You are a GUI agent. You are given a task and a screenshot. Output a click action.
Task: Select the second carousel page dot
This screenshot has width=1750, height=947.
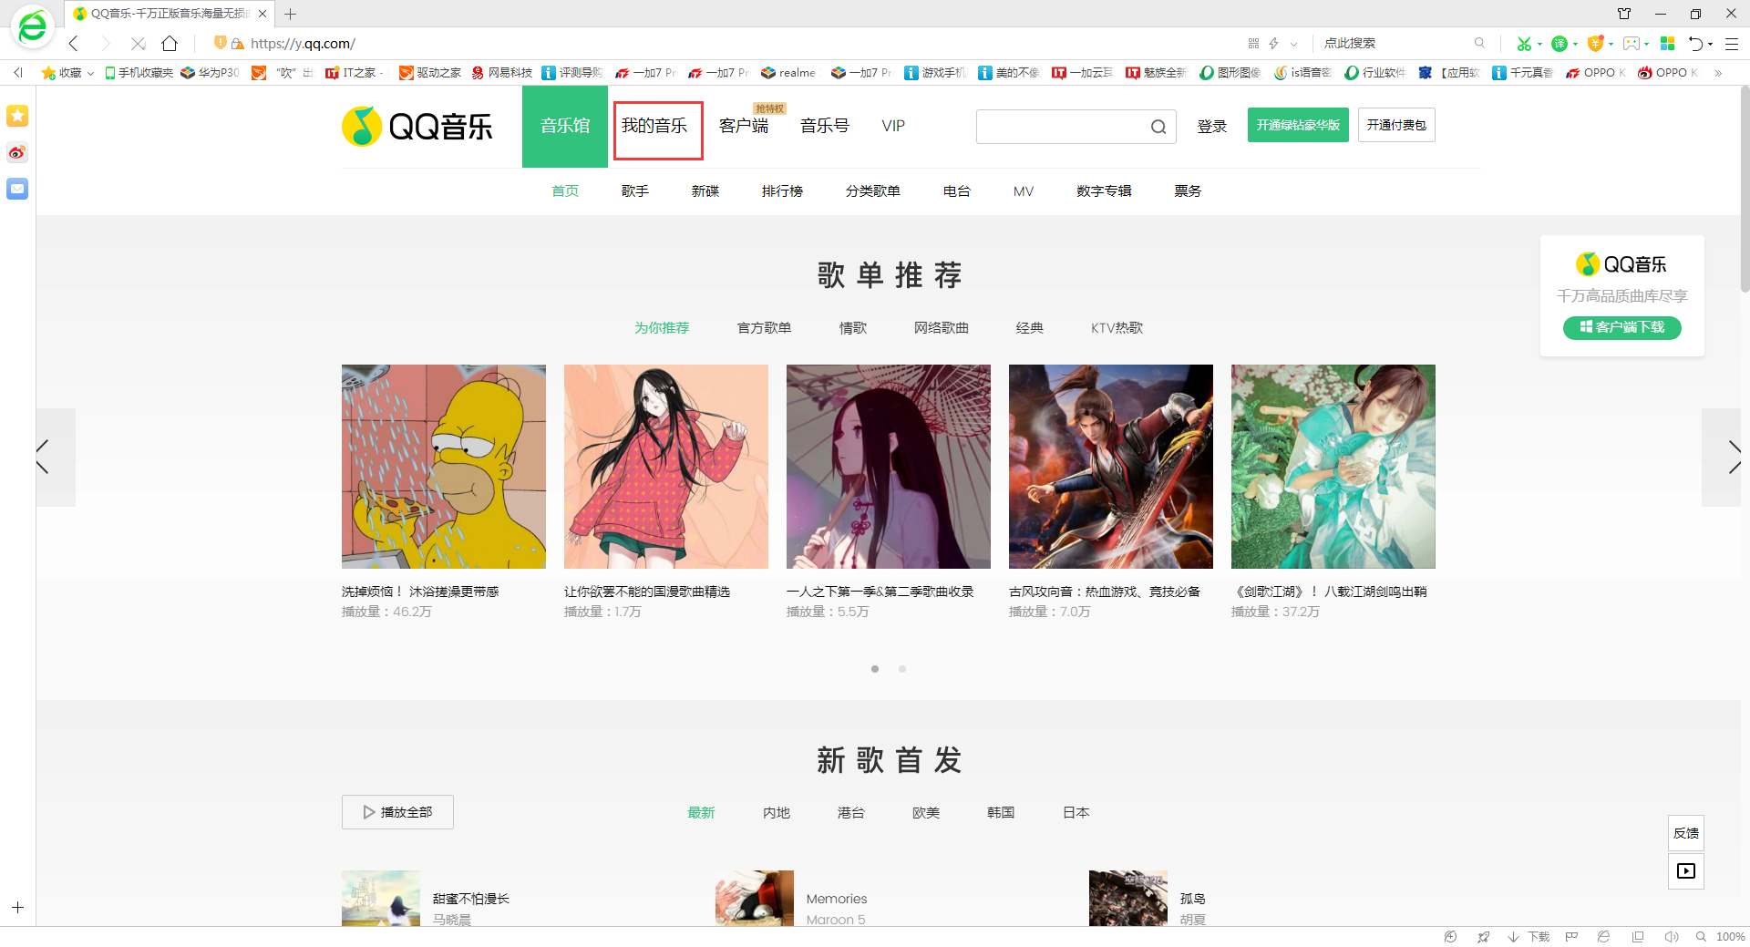[x=902, y=668]
